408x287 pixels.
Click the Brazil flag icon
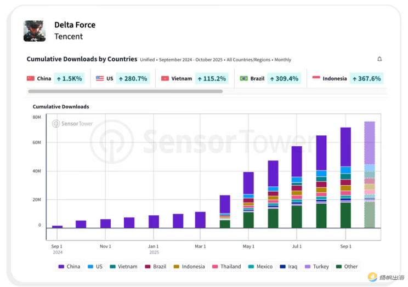tap(243, 78)
